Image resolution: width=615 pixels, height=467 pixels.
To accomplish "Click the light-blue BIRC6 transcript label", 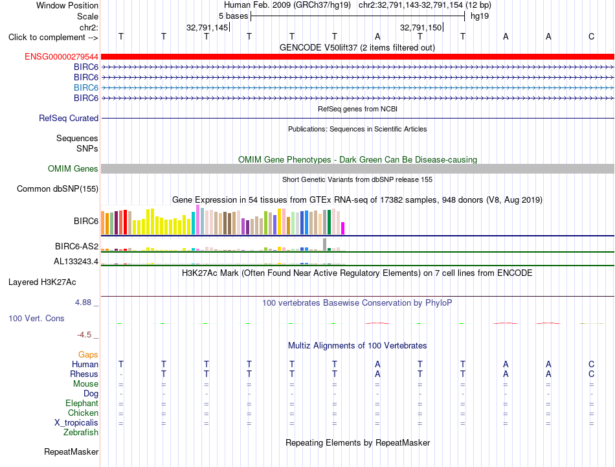I will point(86,87).
